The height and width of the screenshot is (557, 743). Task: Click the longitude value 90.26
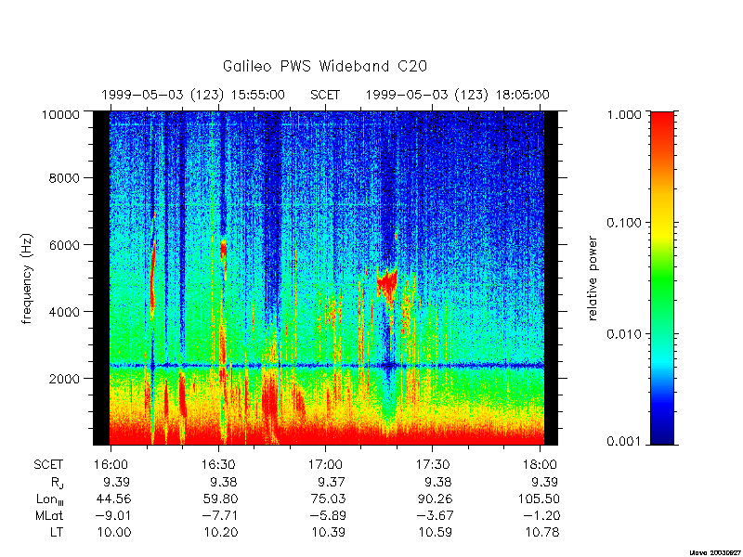pyautogui.click(x=435, y=499)
